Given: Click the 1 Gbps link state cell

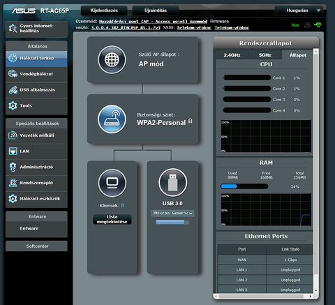Looking at the screenshot, I should (290, 260).
